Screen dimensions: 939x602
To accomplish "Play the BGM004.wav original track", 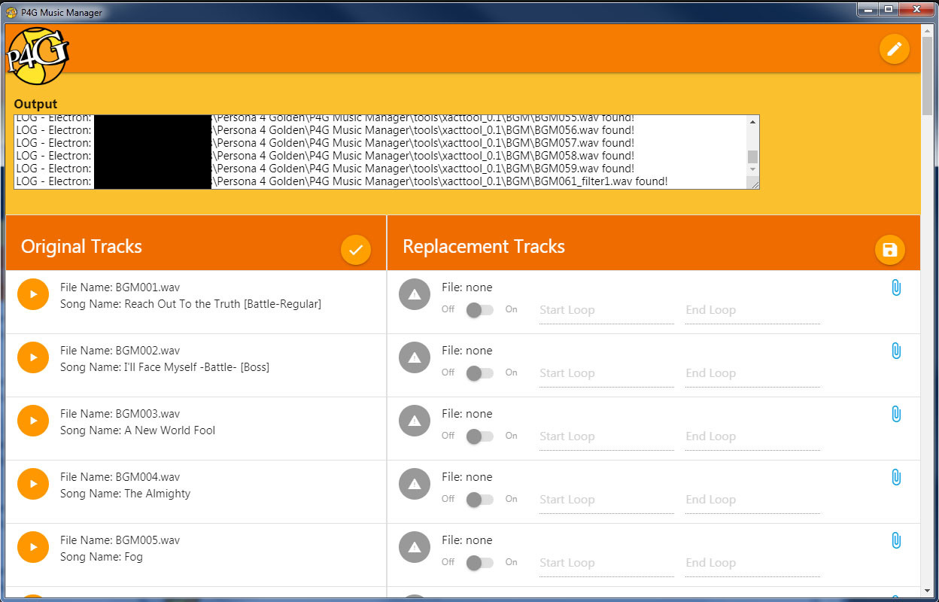I will click(33, 484).
